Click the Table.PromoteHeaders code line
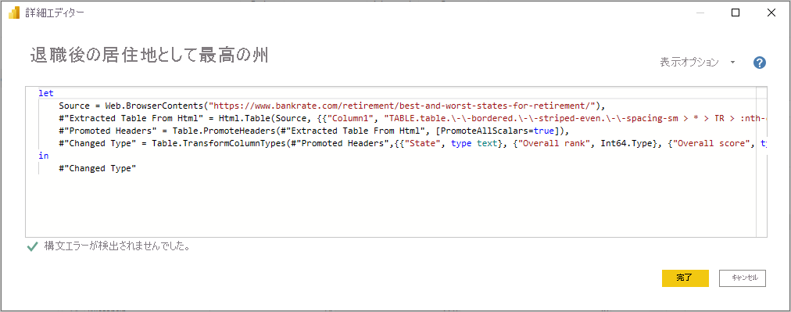Image resolution: width=791 pixels, height=312 pixels. coord(313,131)
